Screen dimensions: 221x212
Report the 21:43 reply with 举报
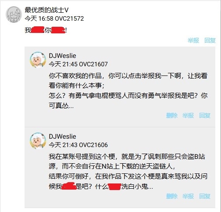[x=188, y=196]
